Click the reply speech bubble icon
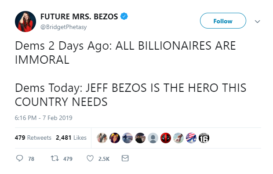The image size is (273, 174). [x=19, y=158]
